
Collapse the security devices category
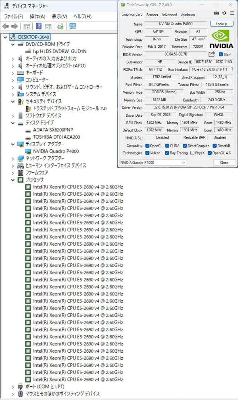tap(13, 101)
